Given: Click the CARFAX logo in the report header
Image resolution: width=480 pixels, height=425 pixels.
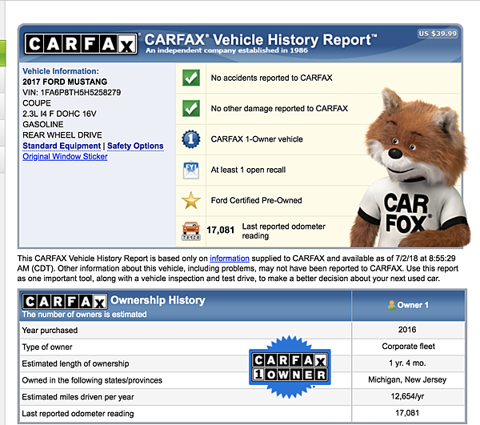Looking at the screenshot, I should tap(81, 44).
